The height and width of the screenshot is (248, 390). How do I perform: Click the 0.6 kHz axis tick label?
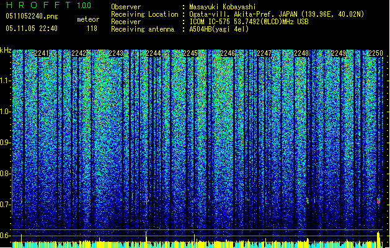[6, 236]
